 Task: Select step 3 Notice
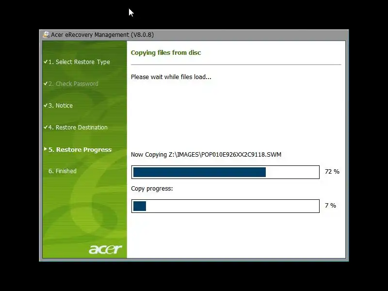tap(61, 105)
